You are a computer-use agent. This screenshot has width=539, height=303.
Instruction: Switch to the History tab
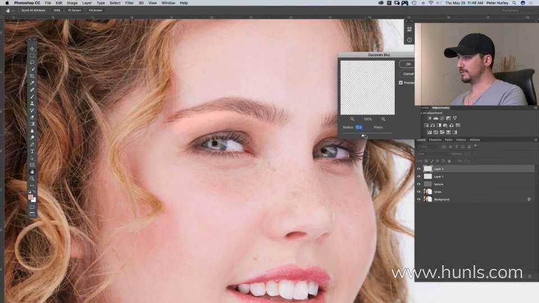tap(460, 140)
